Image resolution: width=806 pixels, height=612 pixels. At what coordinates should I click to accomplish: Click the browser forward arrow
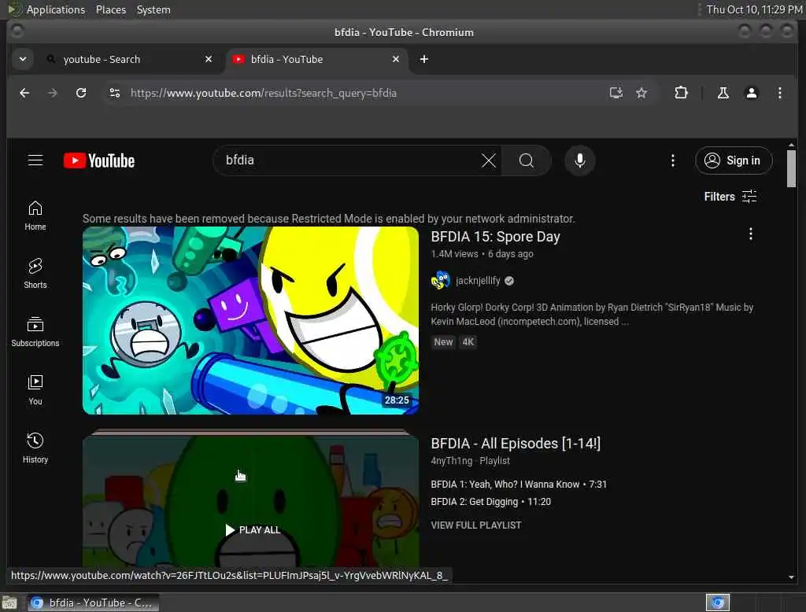coord(53,93)
